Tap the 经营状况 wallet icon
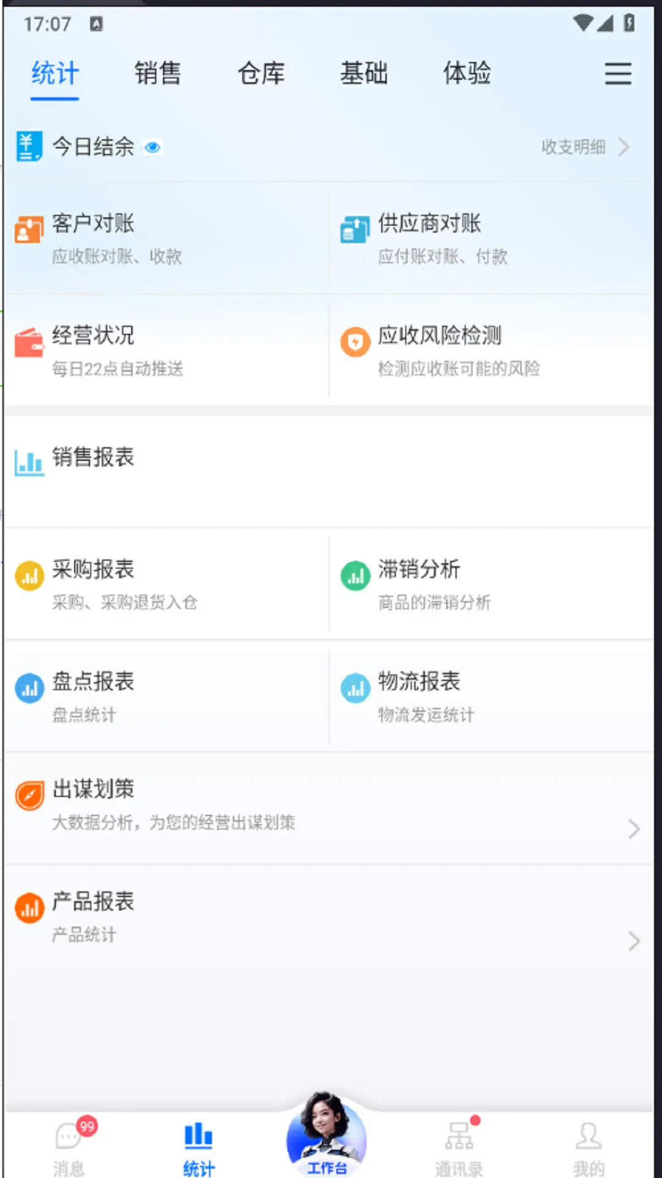The height and width of the screenshot is (1178, 662). tap(29, 342)
